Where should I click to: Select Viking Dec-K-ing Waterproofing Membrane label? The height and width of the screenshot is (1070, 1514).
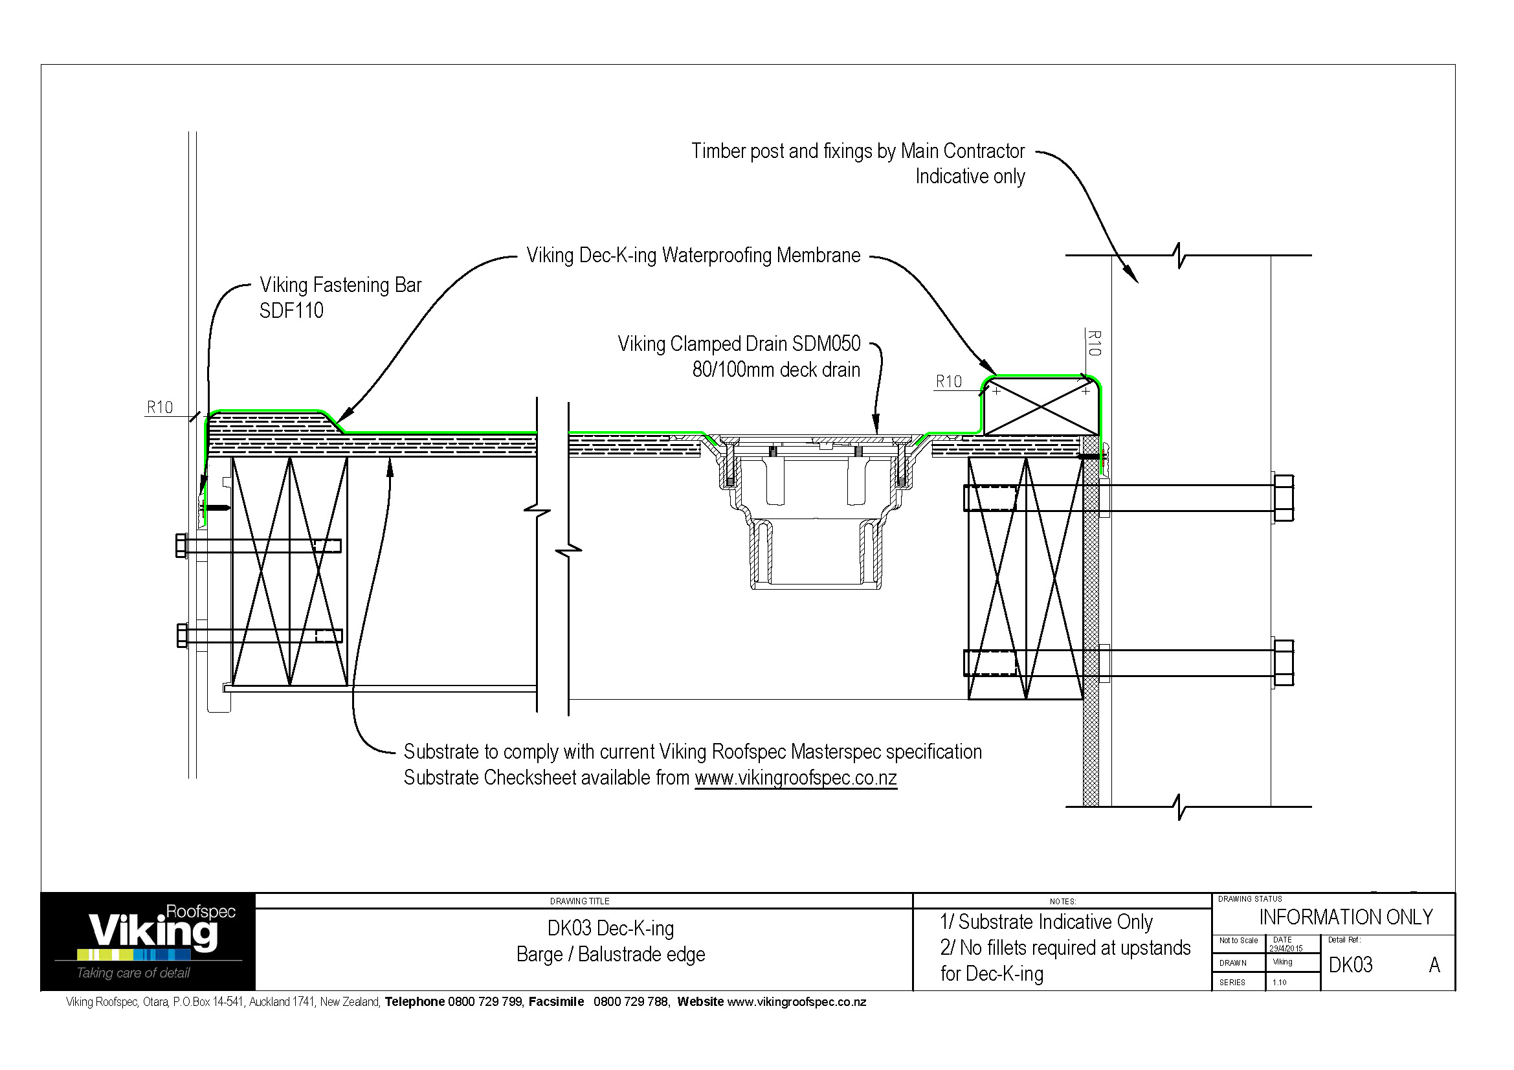[693, 255]
